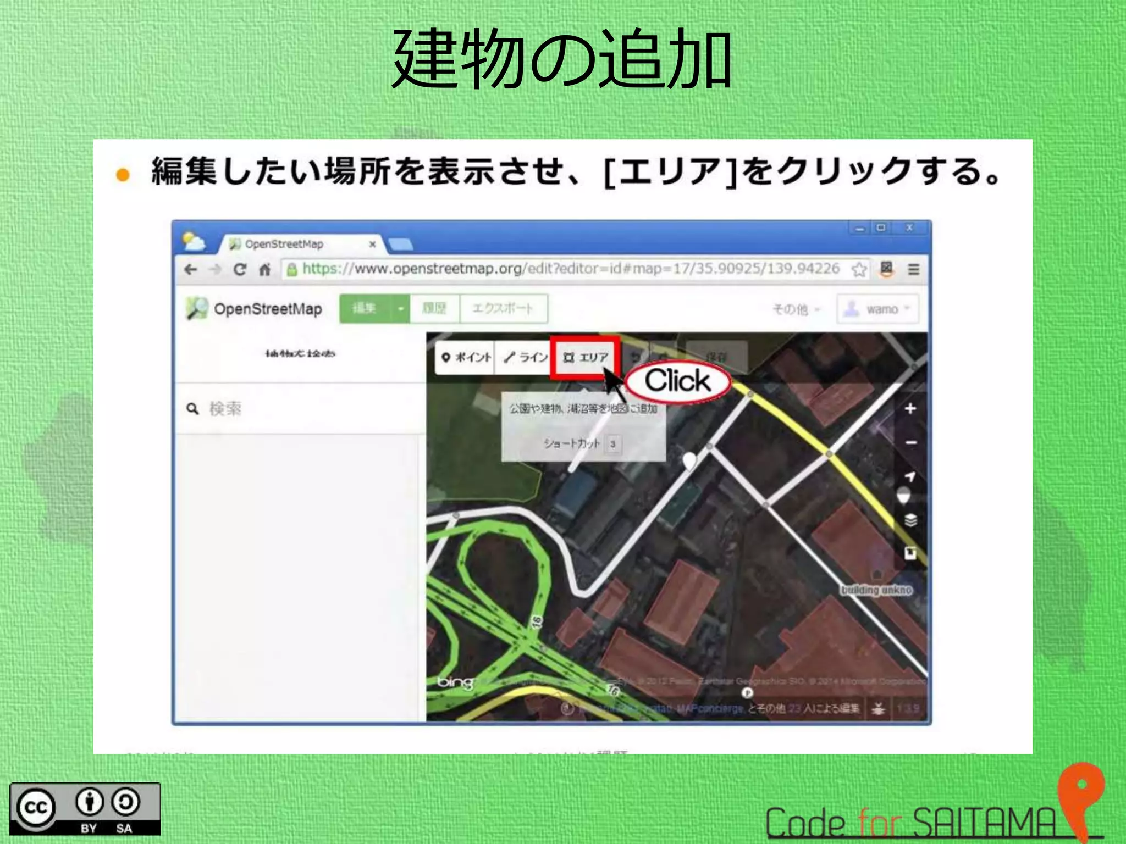Click the browser forward arrow
Screen dimensions: 1126x844
point(215,269)
